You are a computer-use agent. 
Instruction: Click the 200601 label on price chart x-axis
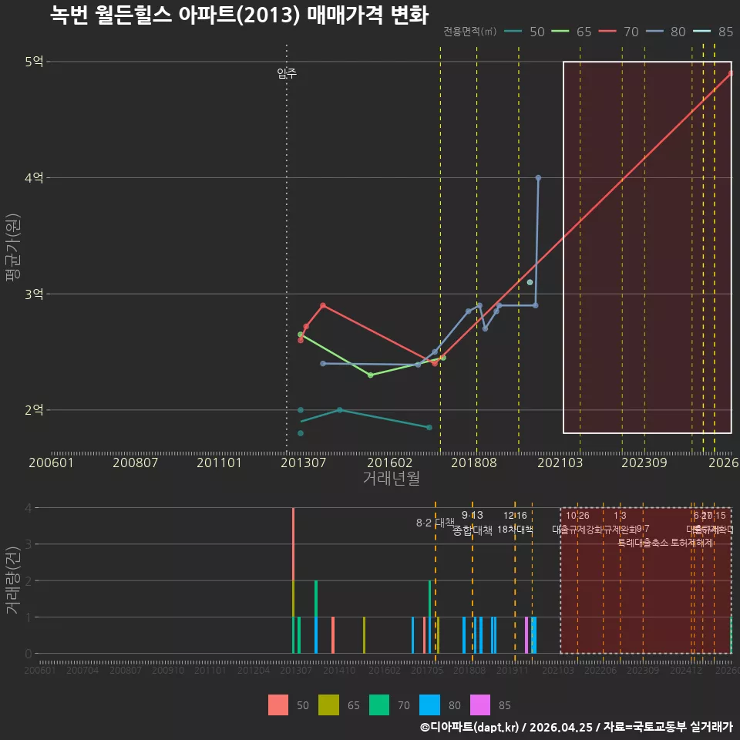point(51,462)
